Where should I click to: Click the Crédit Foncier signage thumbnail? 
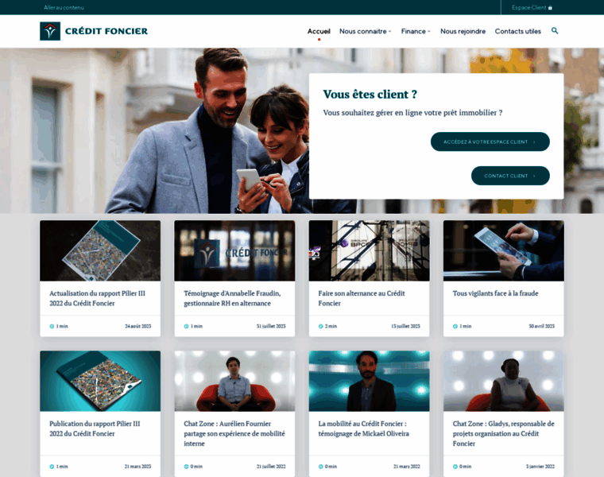pos(234,250)
